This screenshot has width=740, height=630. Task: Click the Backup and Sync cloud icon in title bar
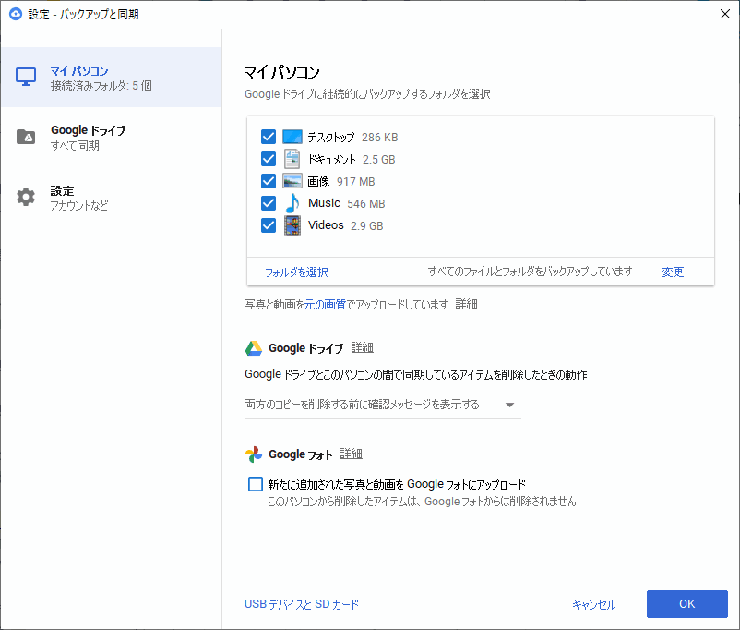coord(16,14)
